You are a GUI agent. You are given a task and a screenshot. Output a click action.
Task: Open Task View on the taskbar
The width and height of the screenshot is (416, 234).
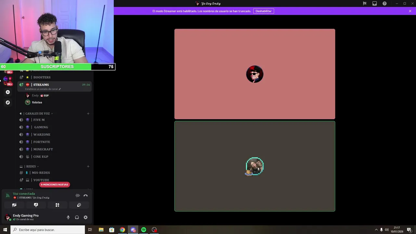90,230
